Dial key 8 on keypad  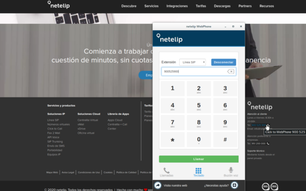[x=199, y=123]
